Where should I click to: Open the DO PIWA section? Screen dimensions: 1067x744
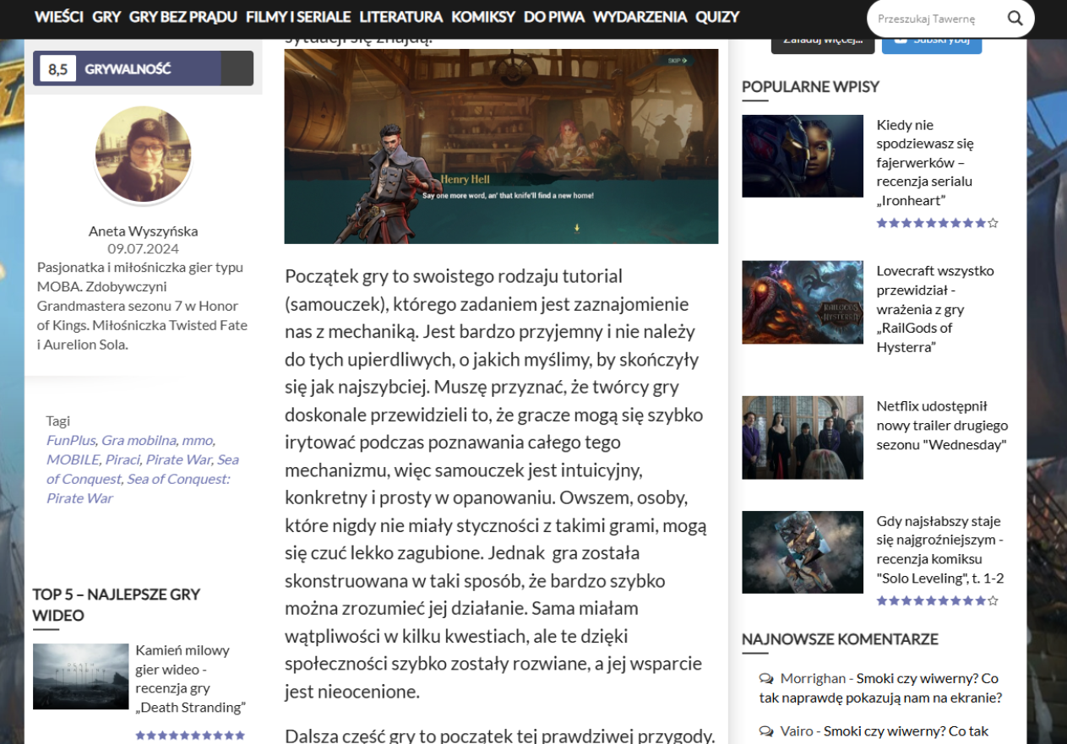pos(554,17)
